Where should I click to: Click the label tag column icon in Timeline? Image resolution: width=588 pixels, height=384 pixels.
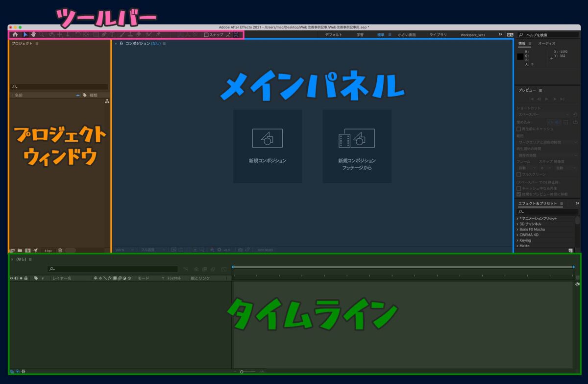(x=36, y=278)
